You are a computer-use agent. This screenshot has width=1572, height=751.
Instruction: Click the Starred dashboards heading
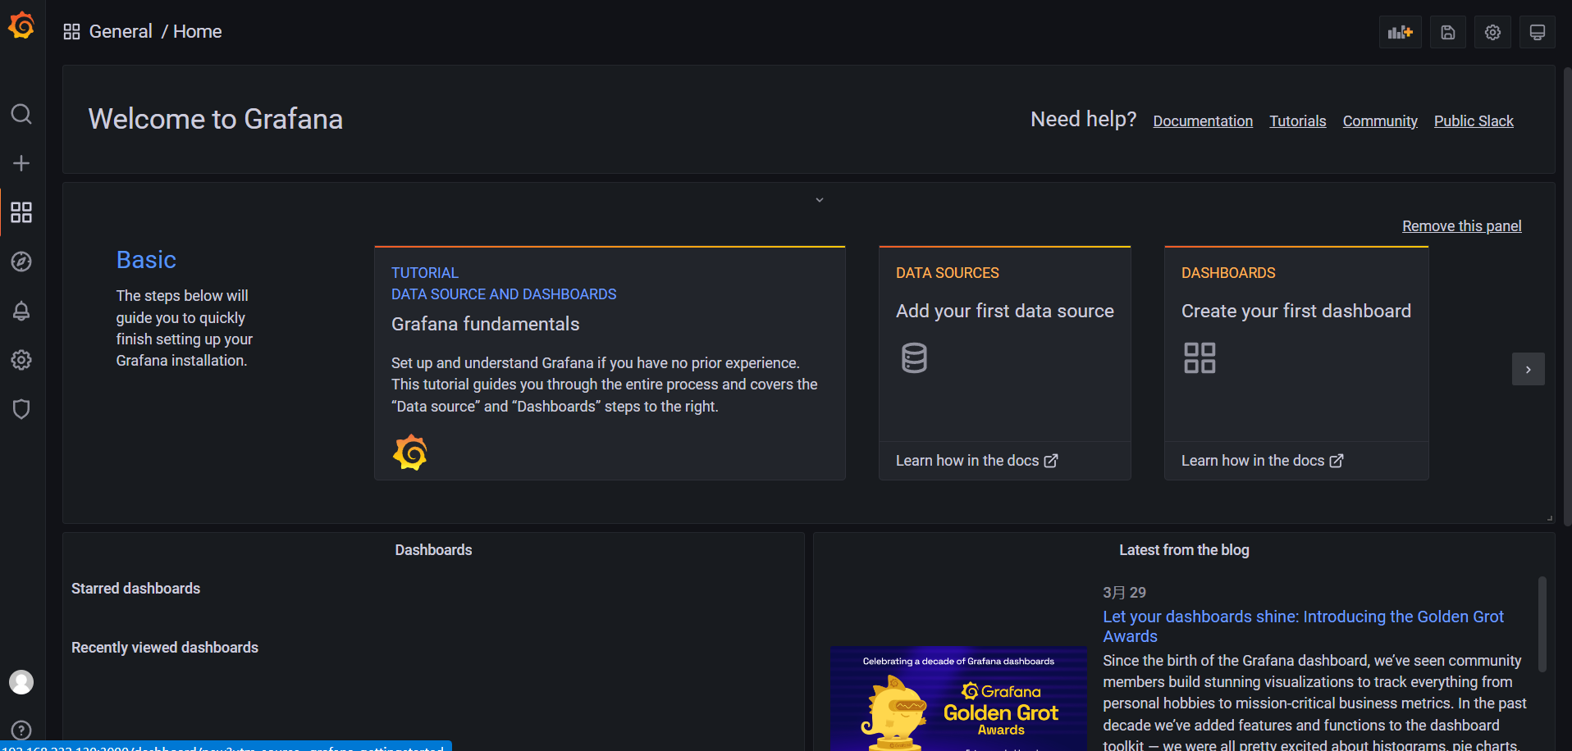135,589
